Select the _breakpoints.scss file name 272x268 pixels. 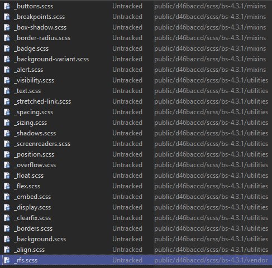(x=40, y=17)
